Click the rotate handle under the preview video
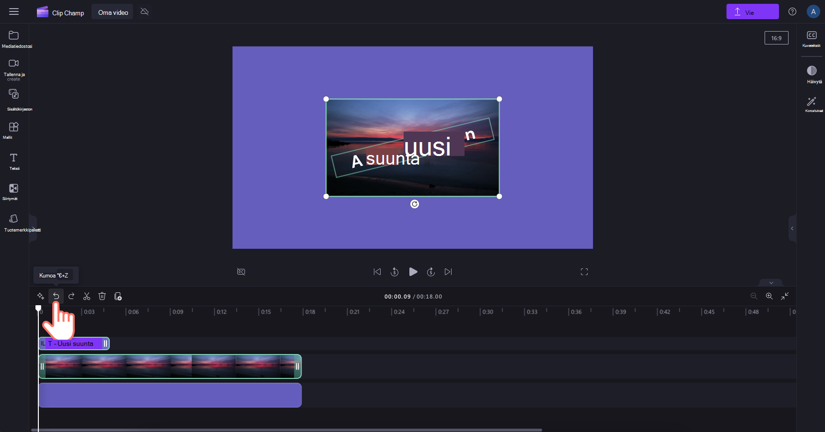Viewport: 825px width, 432px height. click(415, 204)
